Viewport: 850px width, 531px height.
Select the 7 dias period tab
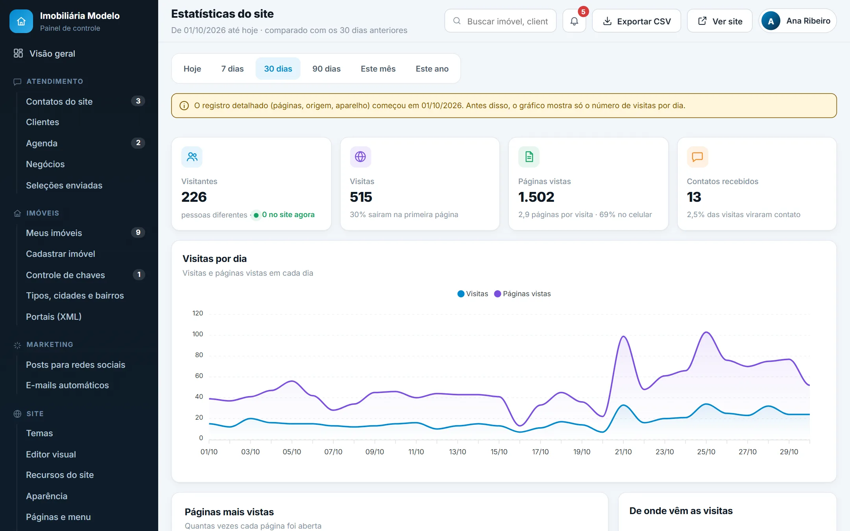pos(233,68)
